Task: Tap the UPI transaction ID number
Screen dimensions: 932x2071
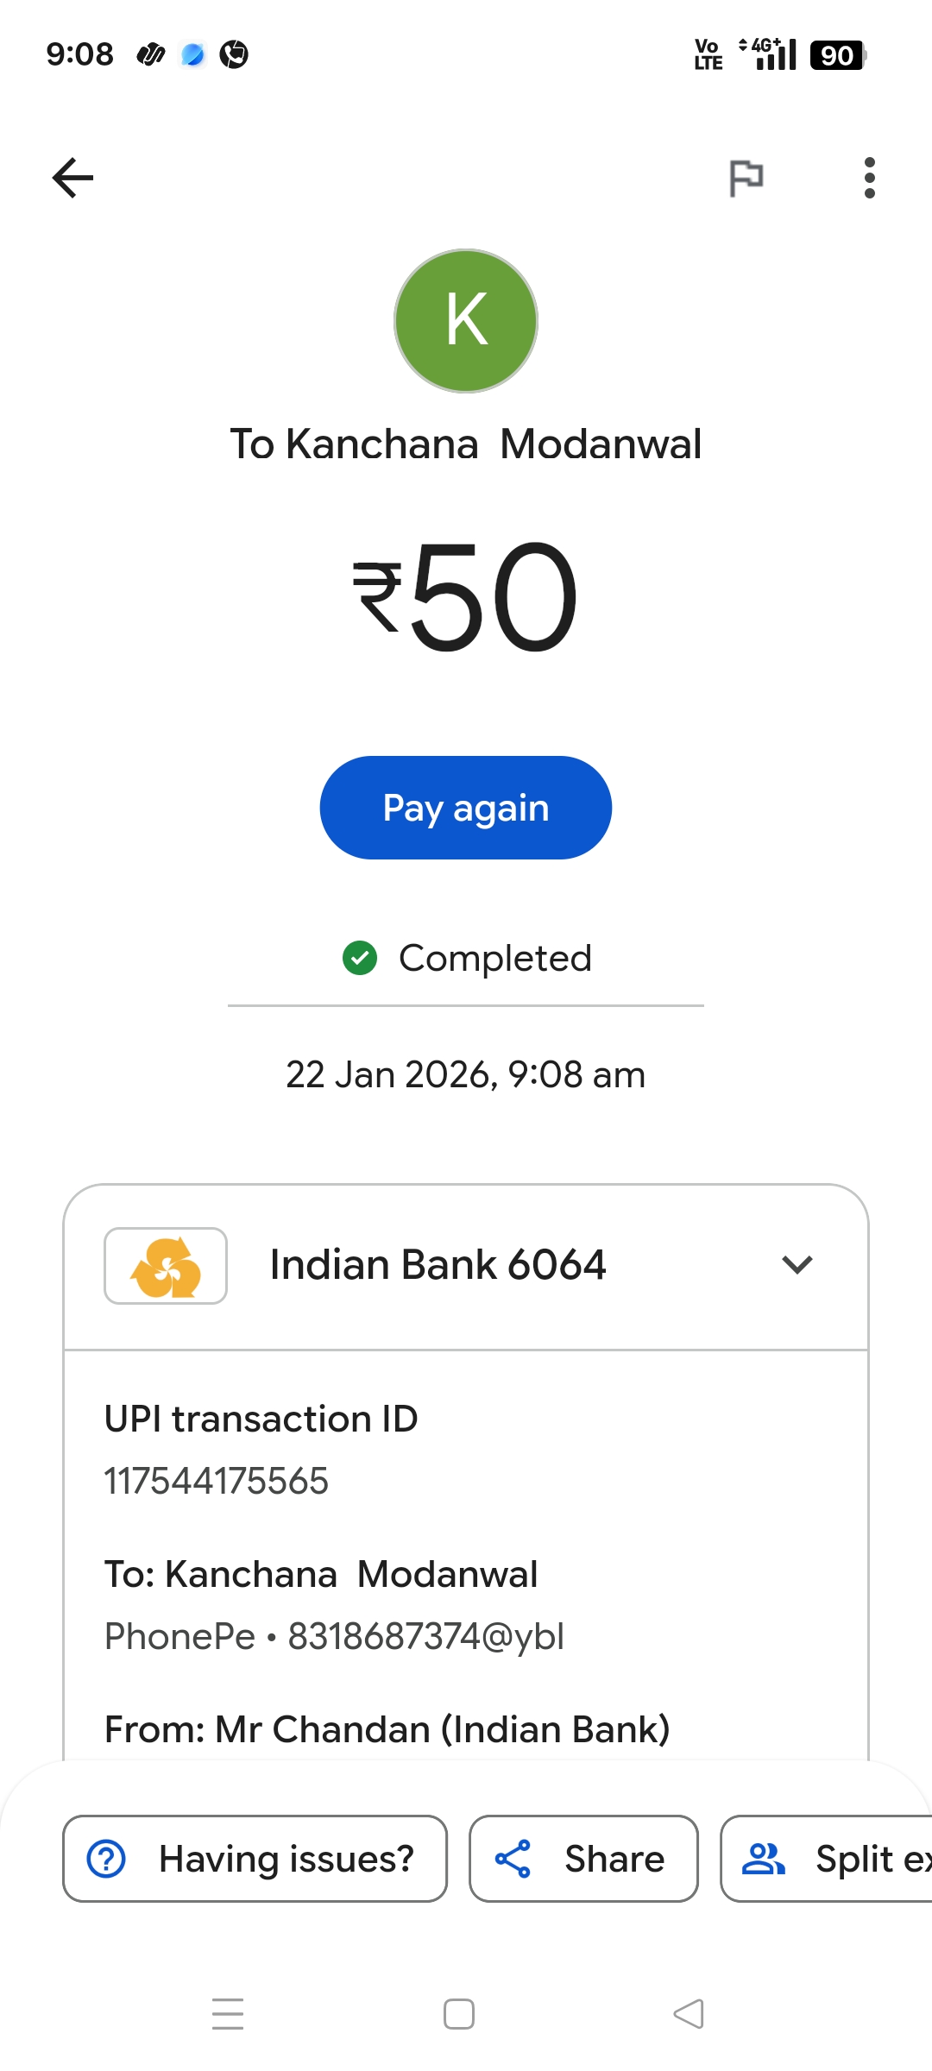Action: click(x=217, y=1481)
